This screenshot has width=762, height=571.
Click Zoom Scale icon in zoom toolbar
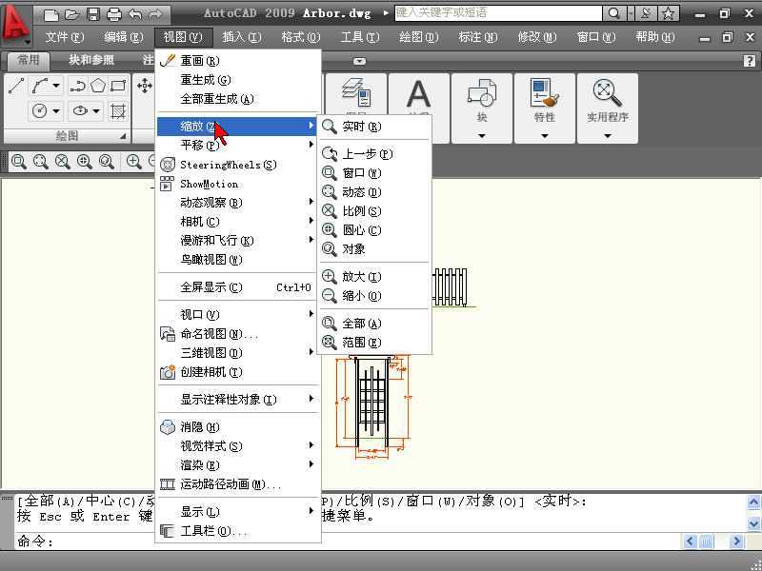coord(62,161)
